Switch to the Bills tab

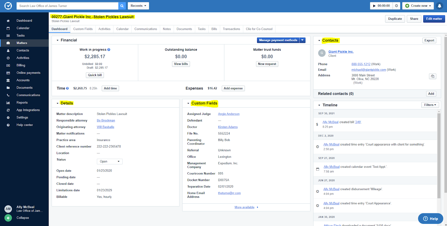214,29
